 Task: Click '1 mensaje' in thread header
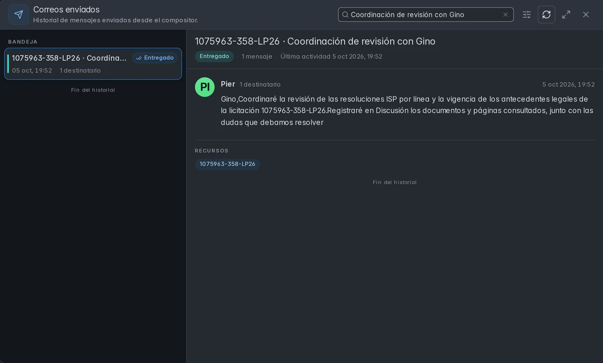[257, 57]
